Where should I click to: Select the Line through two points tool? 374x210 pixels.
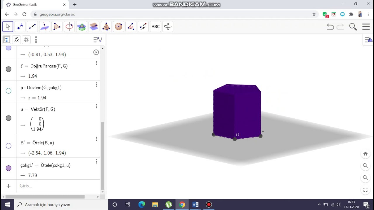32,27
